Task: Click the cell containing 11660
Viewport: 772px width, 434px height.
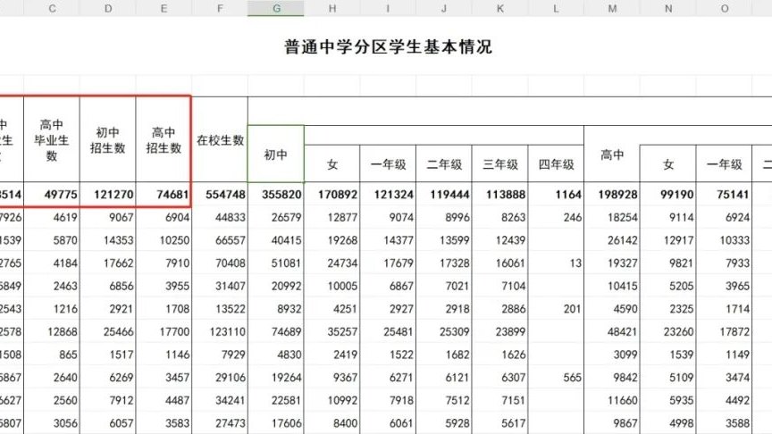Action: [612, 400]
